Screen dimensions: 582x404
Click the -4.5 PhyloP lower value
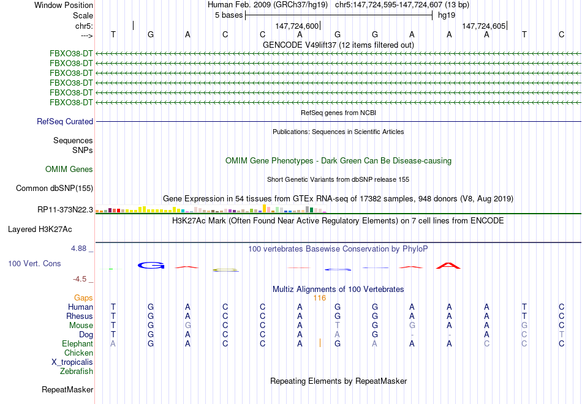pos(80,279)
